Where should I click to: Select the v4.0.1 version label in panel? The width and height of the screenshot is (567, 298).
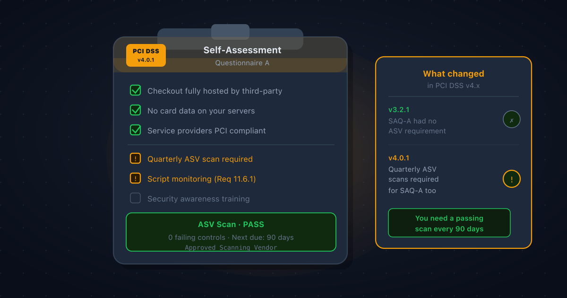[x=399, y=158]
